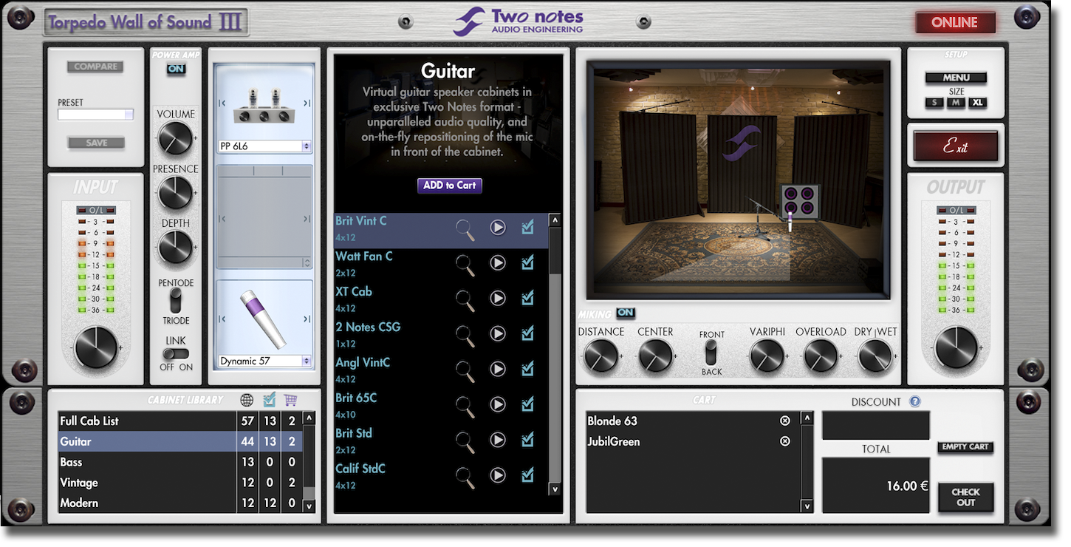Screen dimensions: 1071x547
Task: Toggle the checkmark for Brit Vint C
Action: (x=527, y=227)
